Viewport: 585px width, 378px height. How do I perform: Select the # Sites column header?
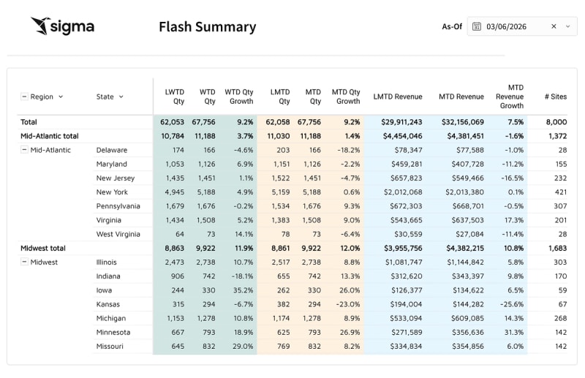556,97
